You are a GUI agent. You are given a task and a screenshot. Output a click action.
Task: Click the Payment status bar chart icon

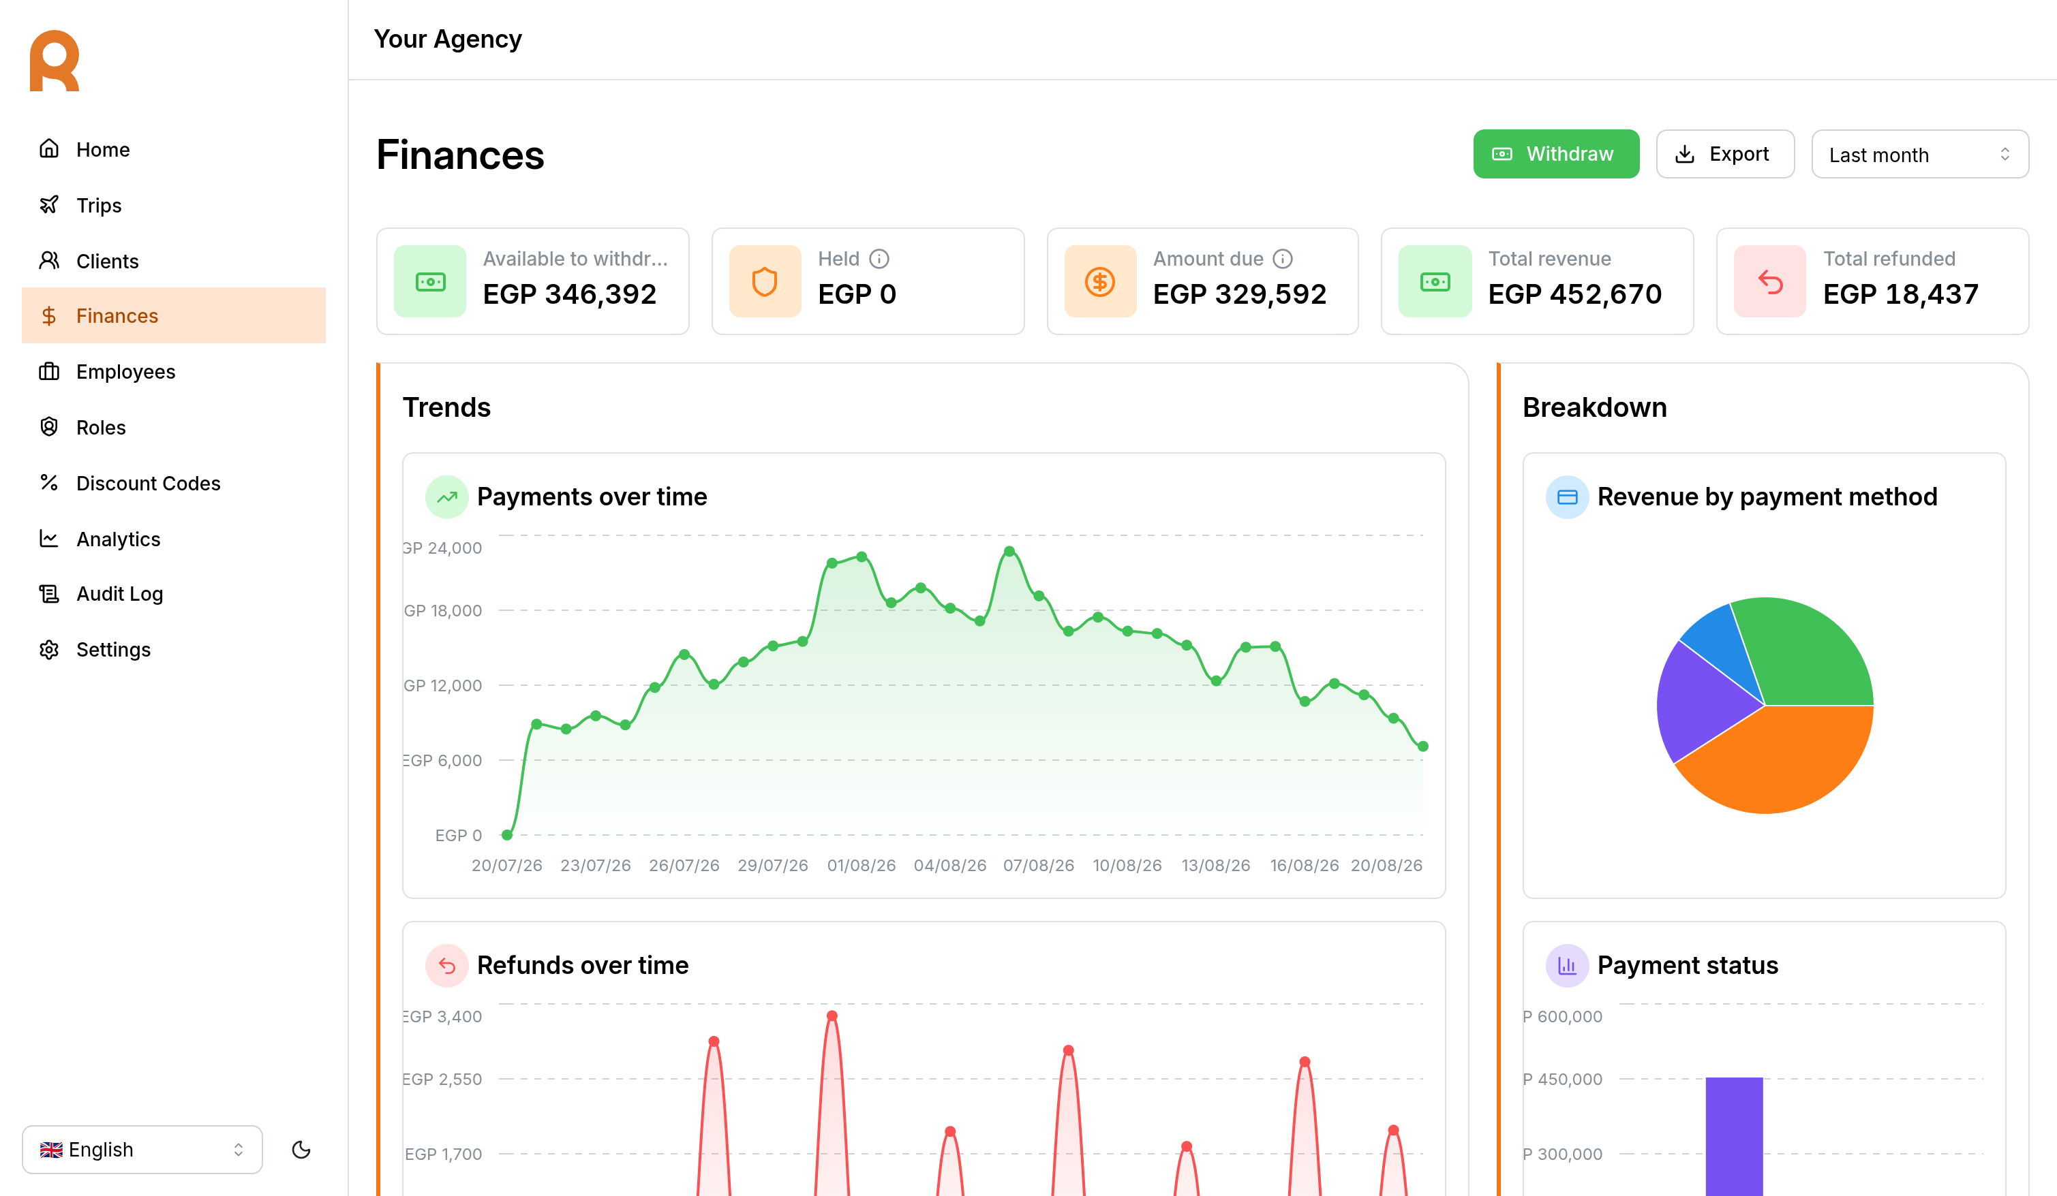[1567, 965]
